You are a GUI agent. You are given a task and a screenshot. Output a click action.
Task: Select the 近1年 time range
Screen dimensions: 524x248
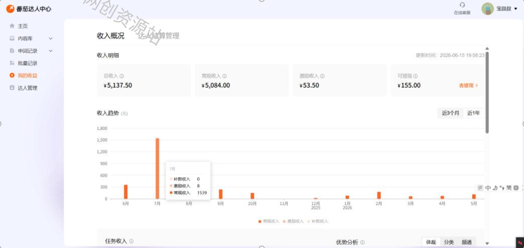[473, 113]
